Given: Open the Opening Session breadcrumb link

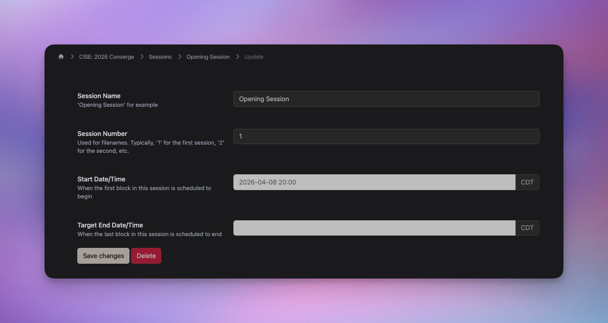Looking at the screenshot, I should pyautogui.click(x=208, y=57).
